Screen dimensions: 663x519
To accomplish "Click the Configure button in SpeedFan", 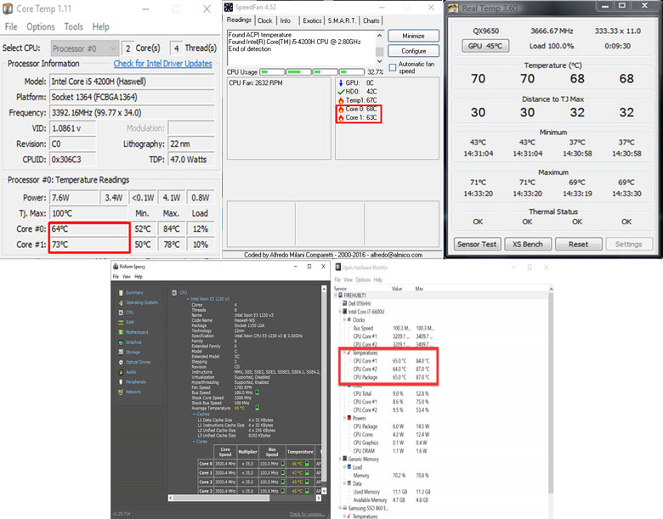I will [x=413, y=51].
